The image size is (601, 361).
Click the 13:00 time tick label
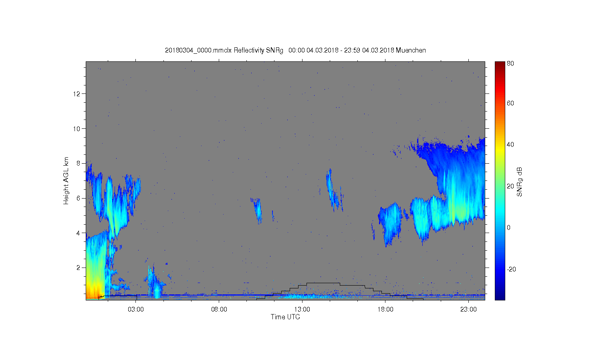[x=302, y=310]
